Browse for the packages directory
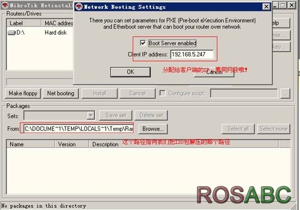 coord(153,129)
